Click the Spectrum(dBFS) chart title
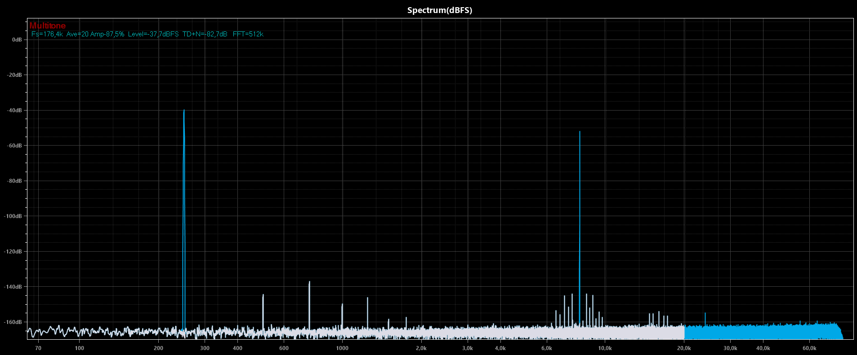Screen dimensions: 857x355 pyautogui.click(x=439, y=10)
